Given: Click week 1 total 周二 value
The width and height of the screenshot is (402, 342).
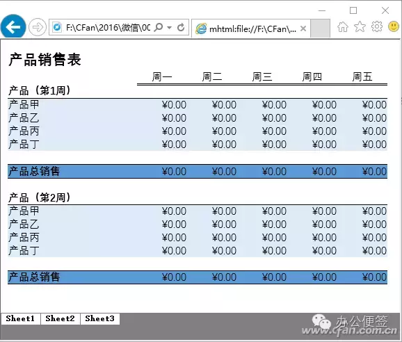Looking at the screenshot, I should [x=225, y=172].
